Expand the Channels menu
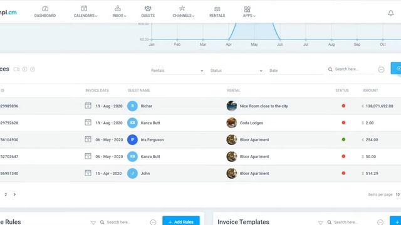The image size is (401, 225). (184, 12)
